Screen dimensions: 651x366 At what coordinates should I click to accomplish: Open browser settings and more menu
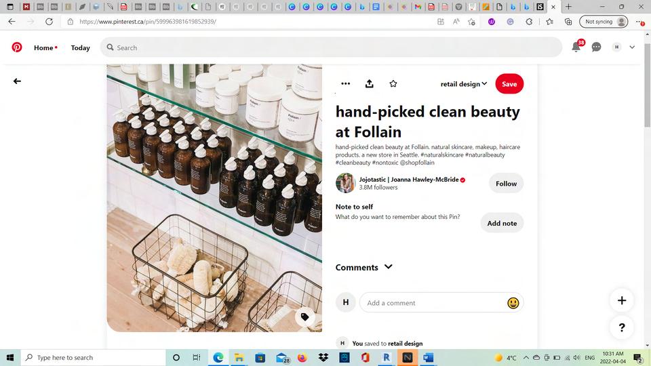(639, 22)
